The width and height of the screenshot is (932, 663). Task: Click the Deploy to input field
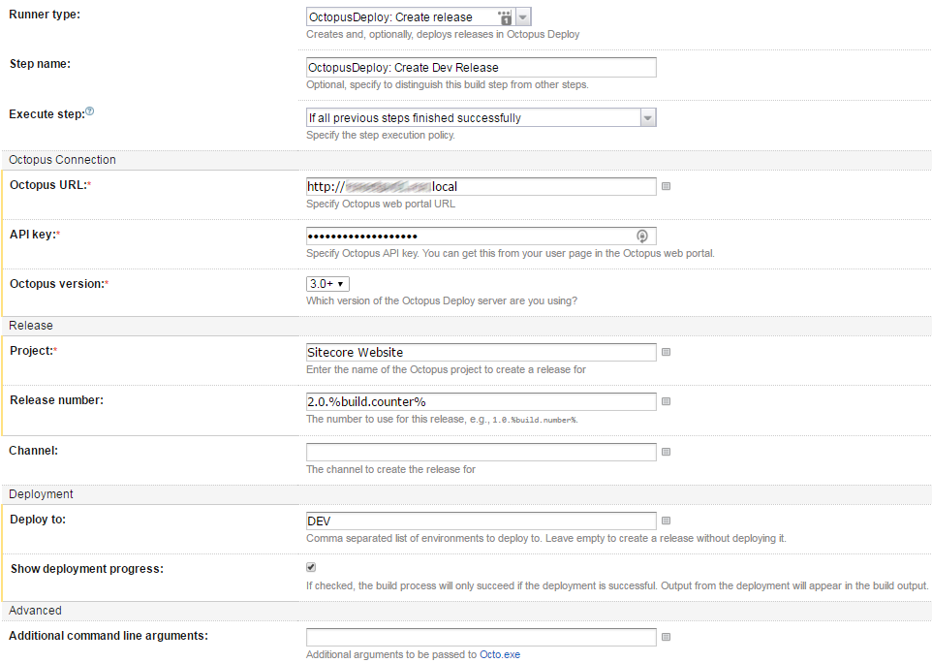[481, 521]
